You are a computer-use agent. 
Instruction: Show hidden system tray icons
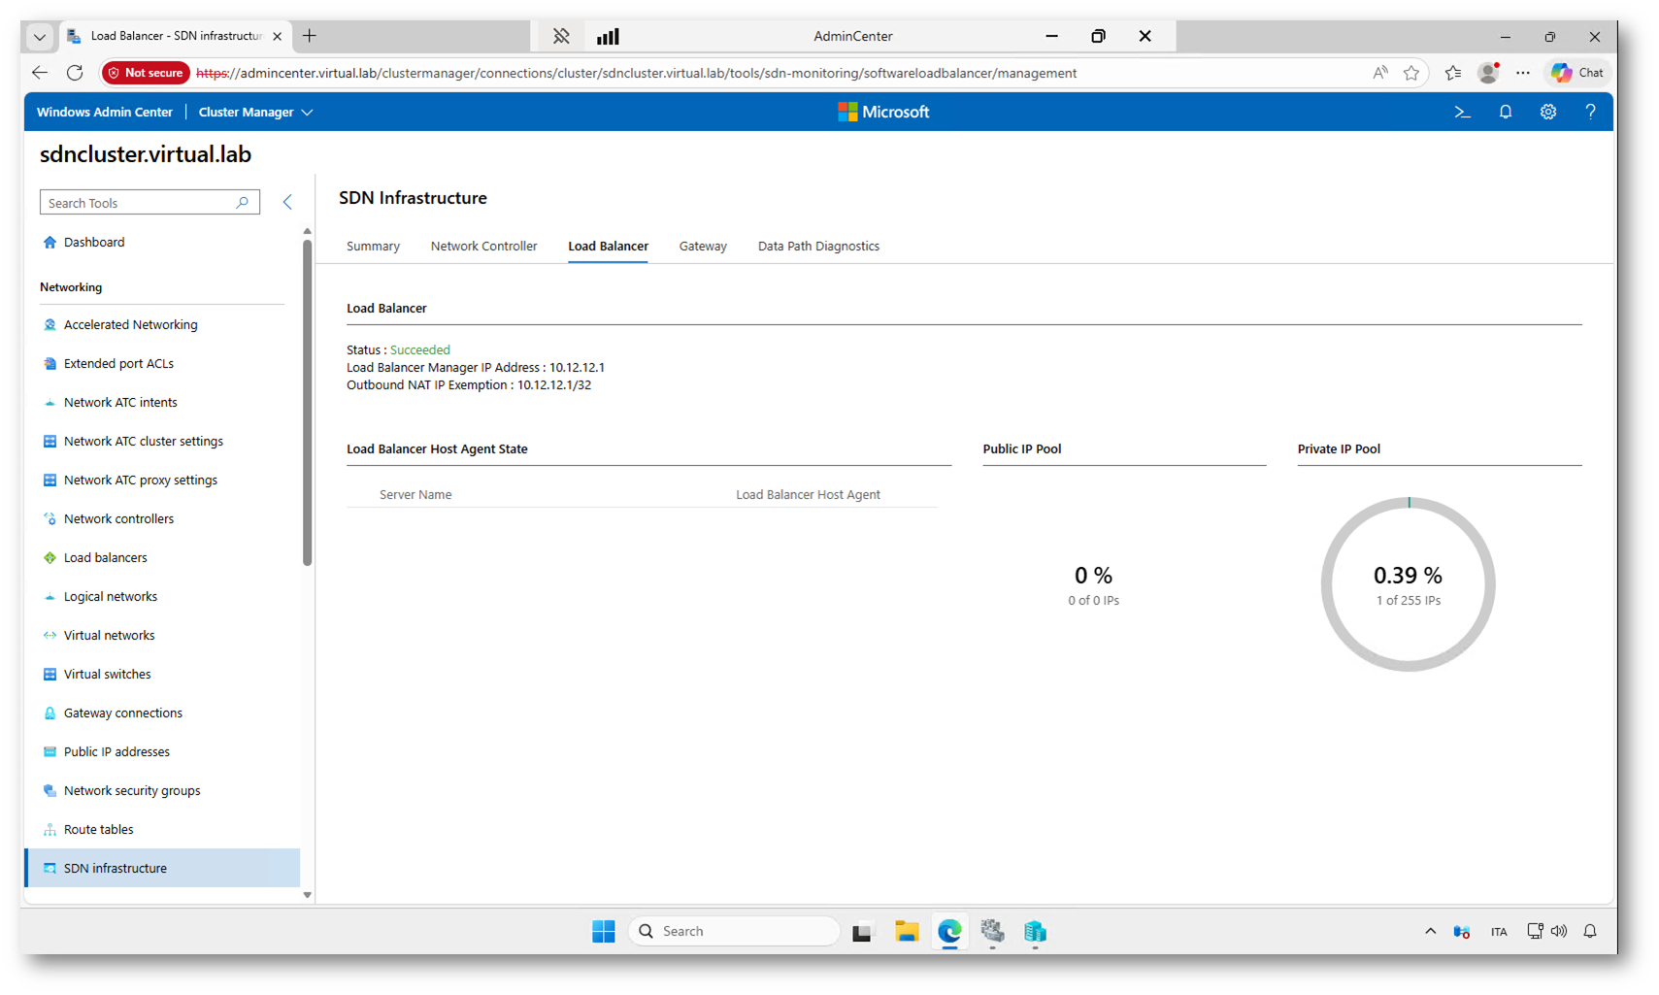pyautogui.click(x=1430, y=932)
